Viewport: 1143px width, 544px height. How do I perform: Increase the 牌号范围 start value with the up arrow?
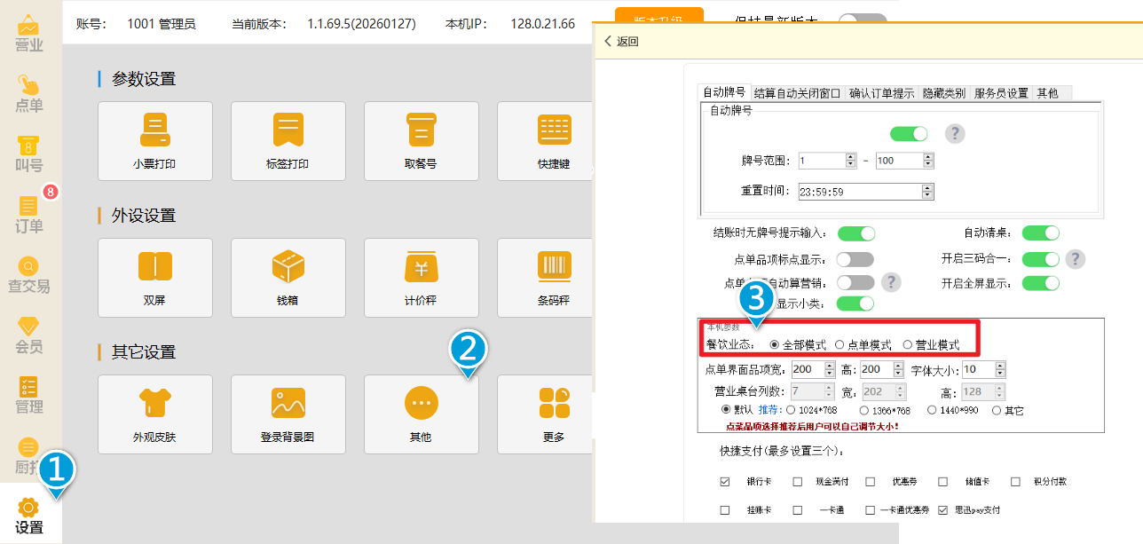tap(851, 157)
